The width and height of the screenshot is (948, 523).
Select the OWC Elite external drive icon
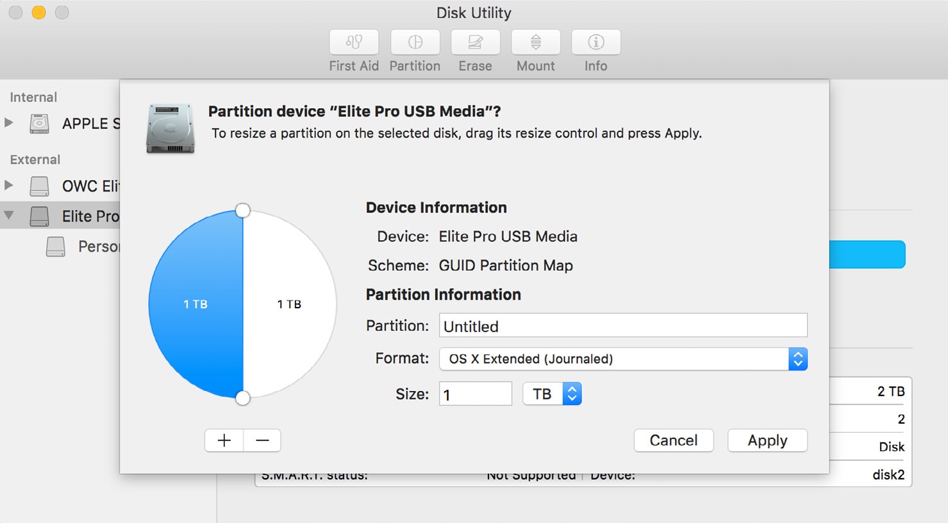point(40,186)
